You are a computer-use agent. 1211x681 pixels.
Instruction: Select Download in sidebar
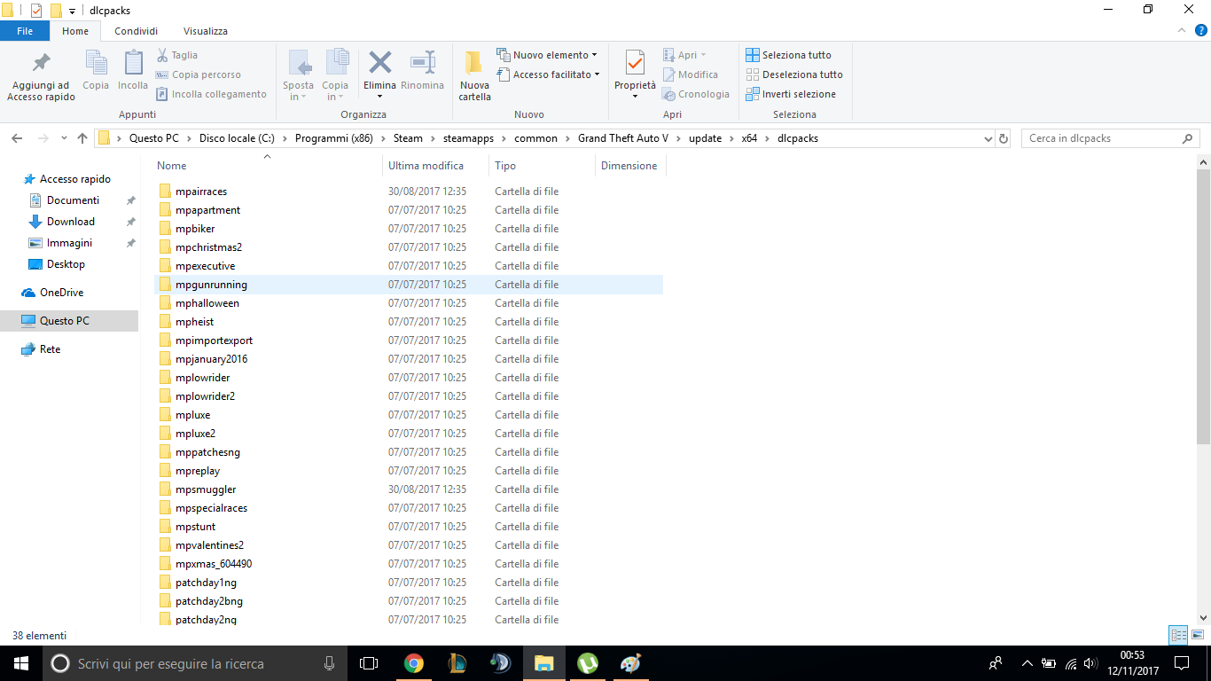(x=71, y=222)
